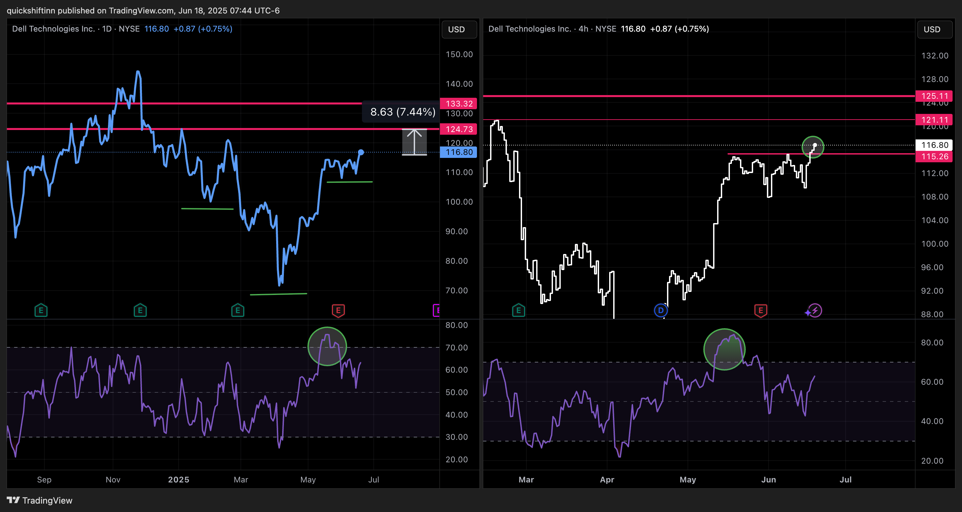Click the 150.00 label on daily price scale
The width and height of the screenshot is (962, 512).
[x=459, y=54]
